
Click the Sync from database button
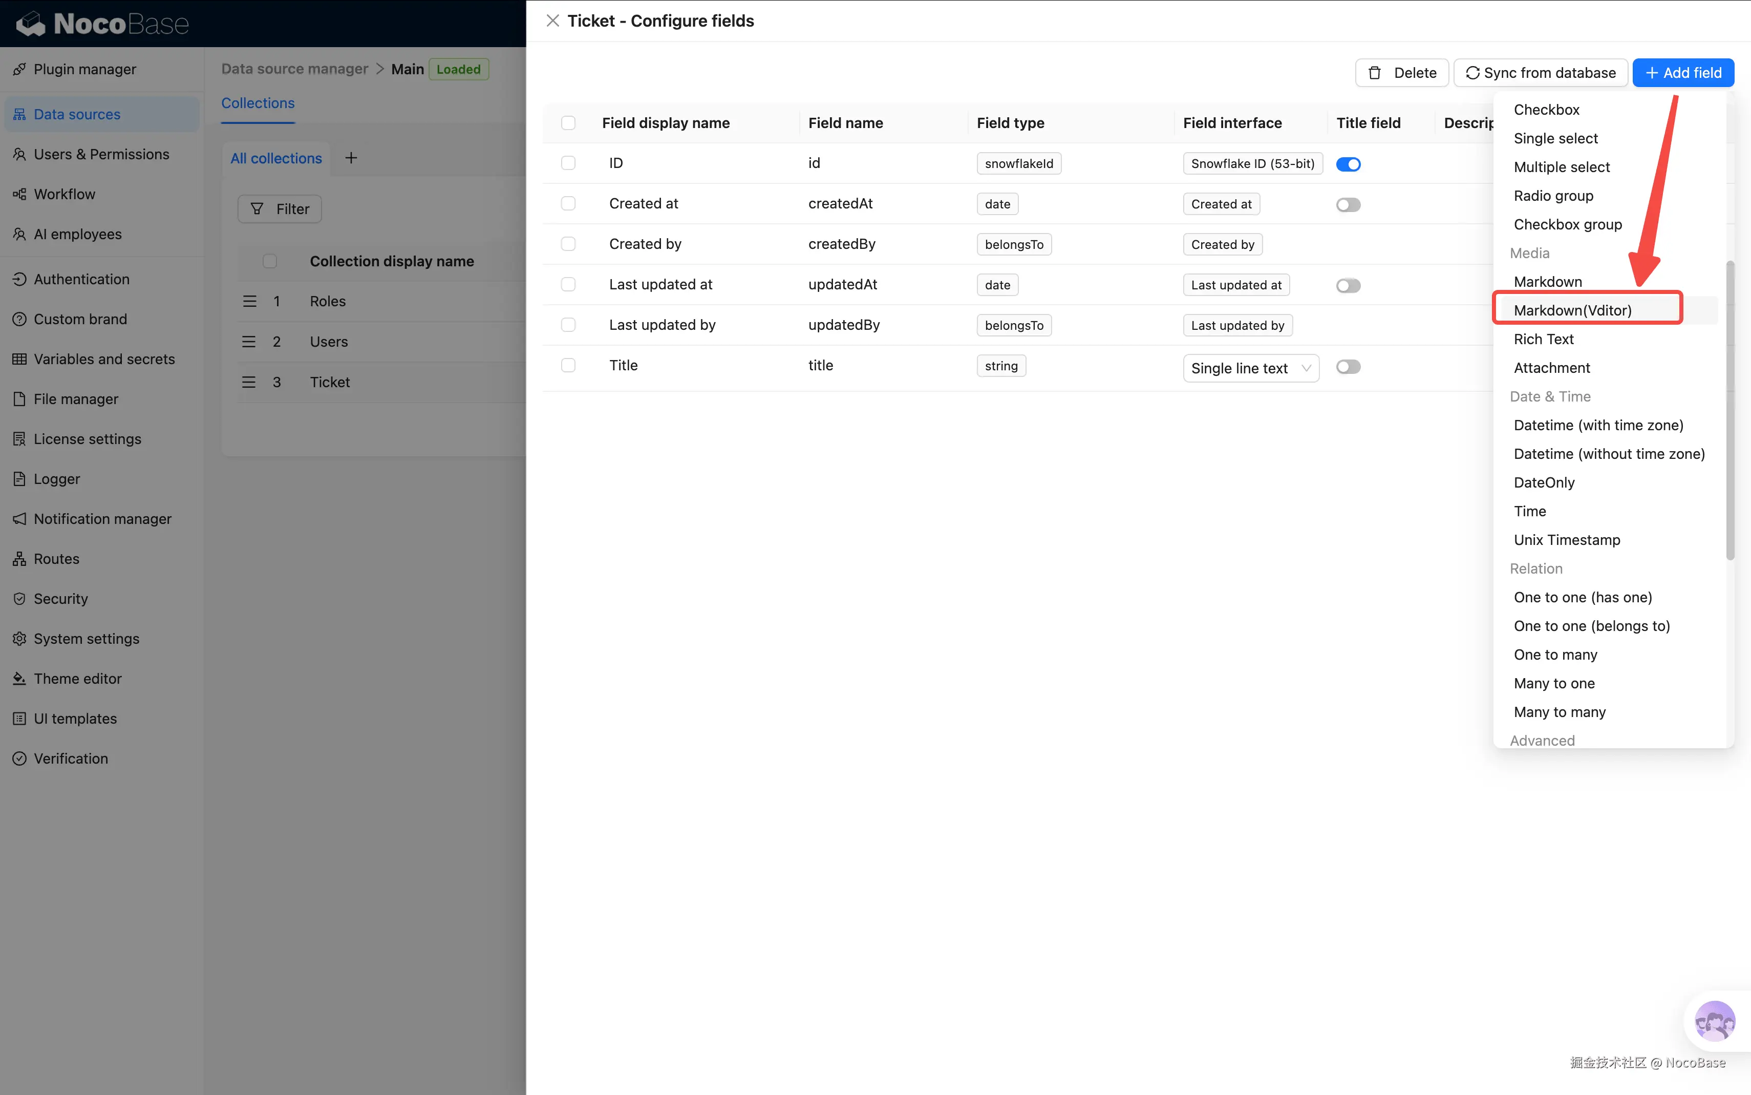[1540, 72]
